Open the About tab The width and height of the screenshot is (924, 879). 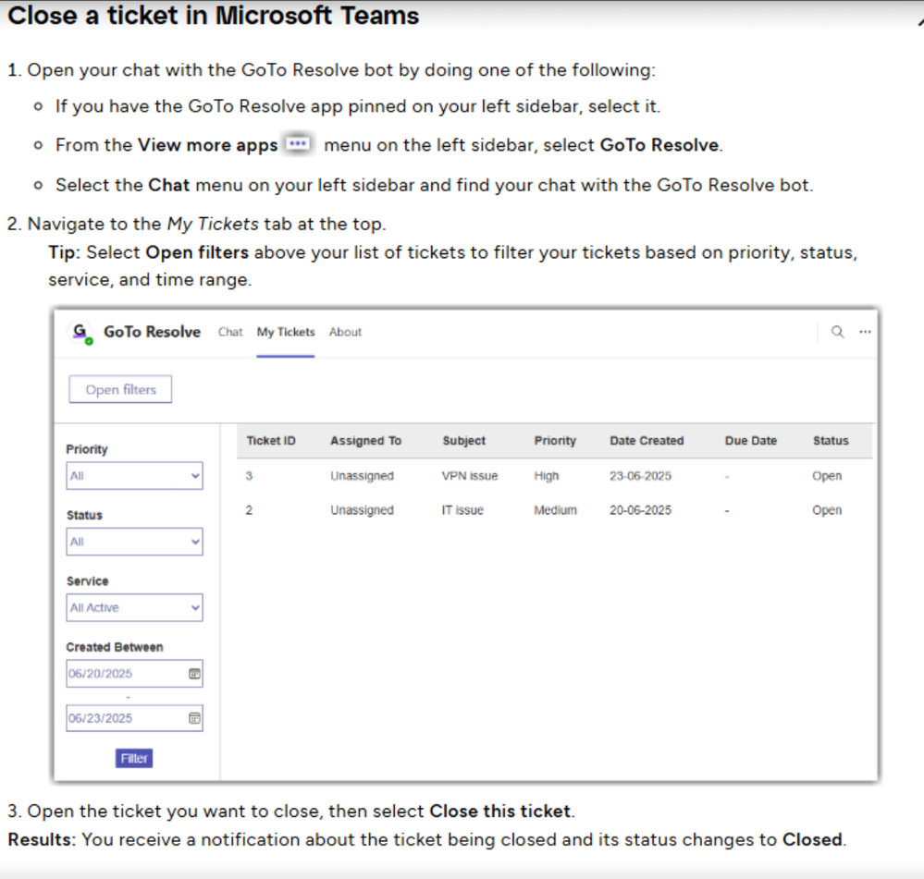345,332
